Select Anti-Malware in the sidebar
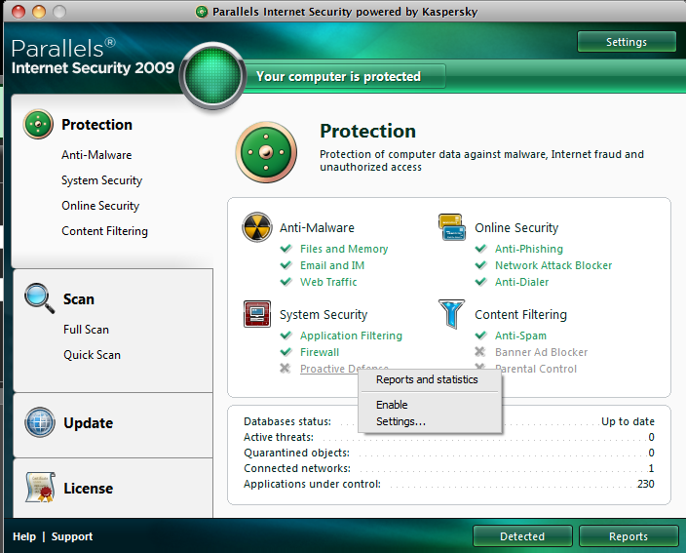This screenshot has height=553, width=686. pyautogui.click(x=96, y=155)
